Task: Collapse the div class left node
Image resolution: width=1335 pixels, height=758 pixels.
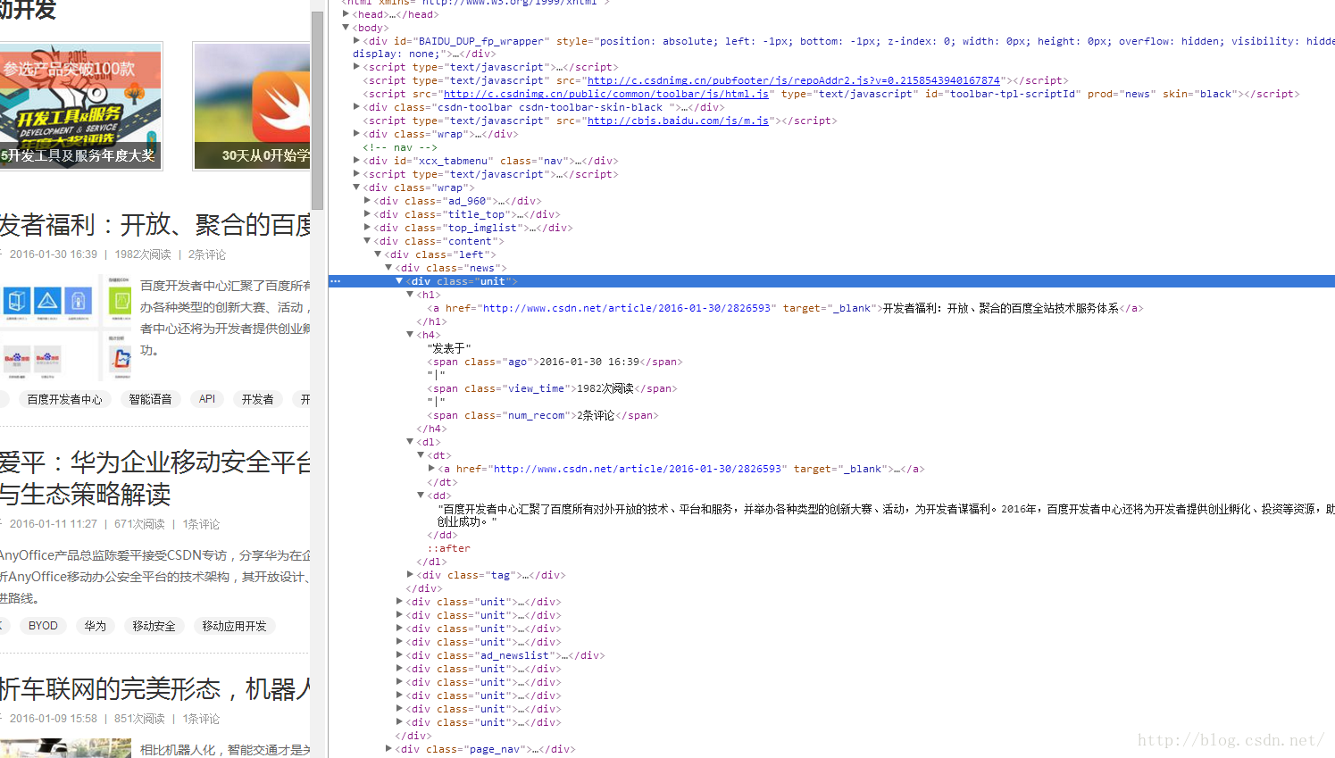Action: click(379, 254)
